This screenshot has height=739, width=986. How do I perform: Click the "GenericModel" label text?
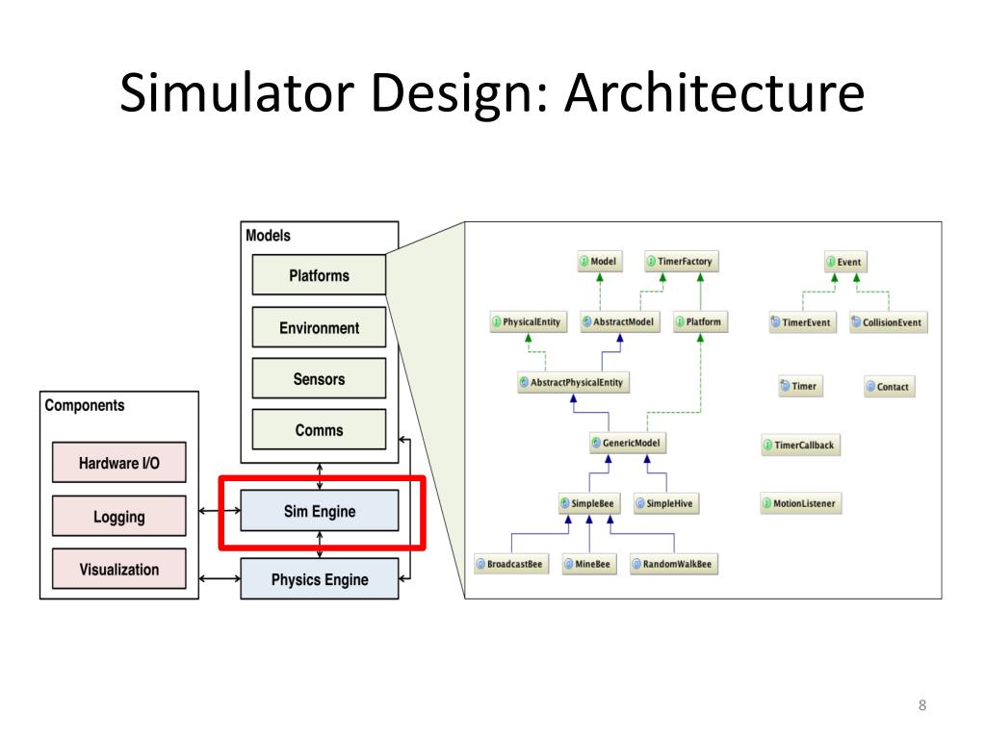pyautogui.click(x=632, y=443)
